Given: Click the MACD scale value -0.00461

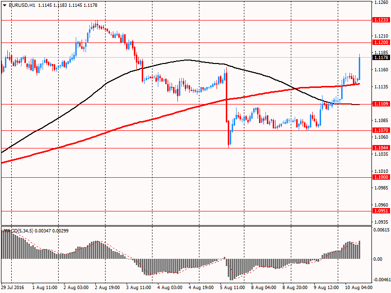Looking at the screenshot, I should (x=381, y=280).
